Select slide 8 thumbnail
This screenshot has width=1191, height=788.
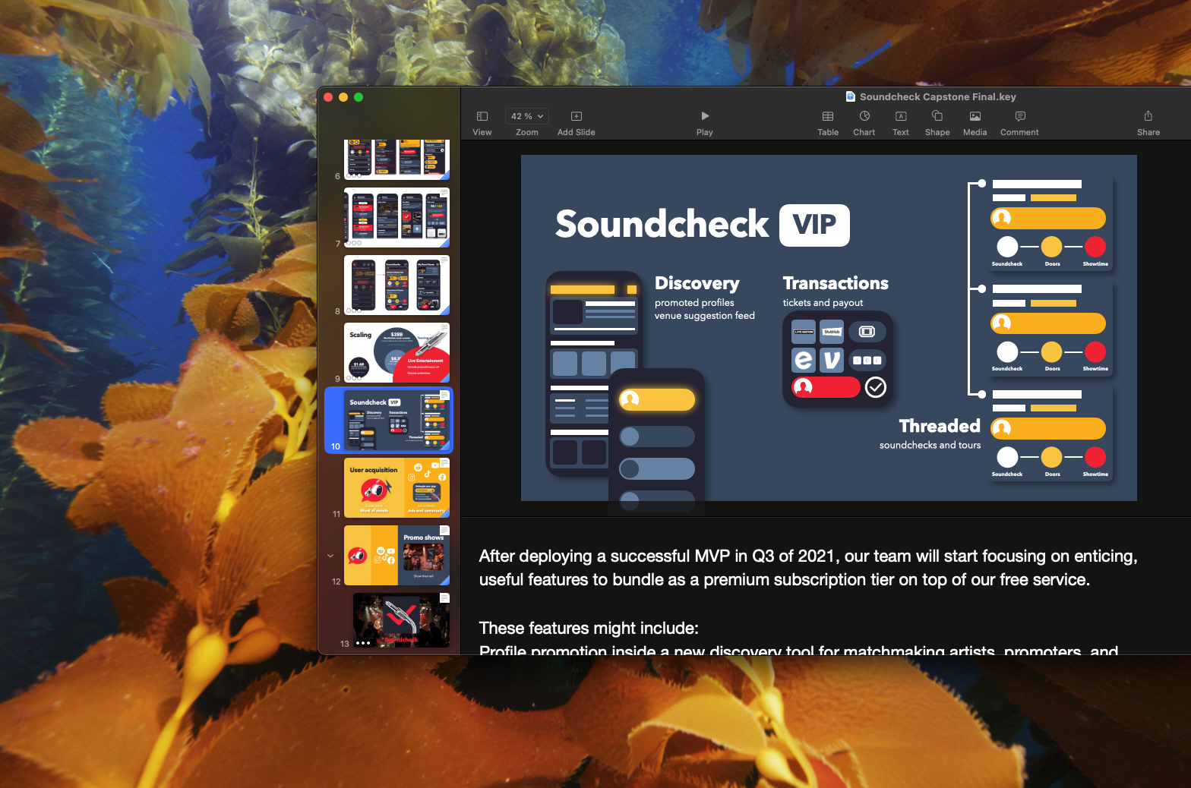396,285
